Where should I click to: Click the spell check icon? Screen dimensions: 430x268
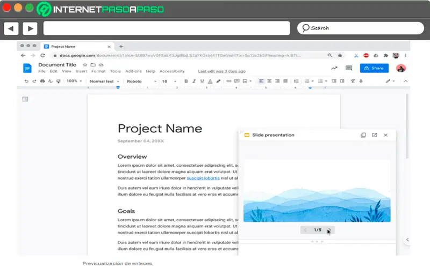coord(50,81)
